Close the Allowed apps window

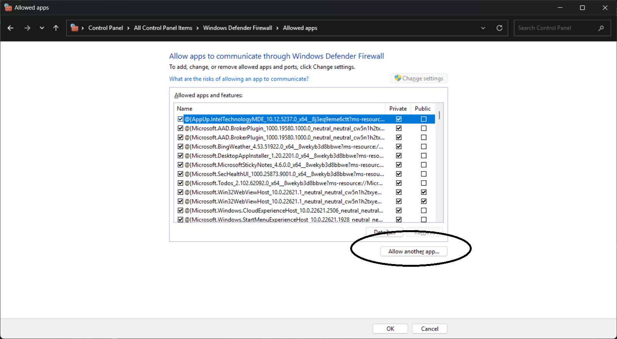(605, 8)
